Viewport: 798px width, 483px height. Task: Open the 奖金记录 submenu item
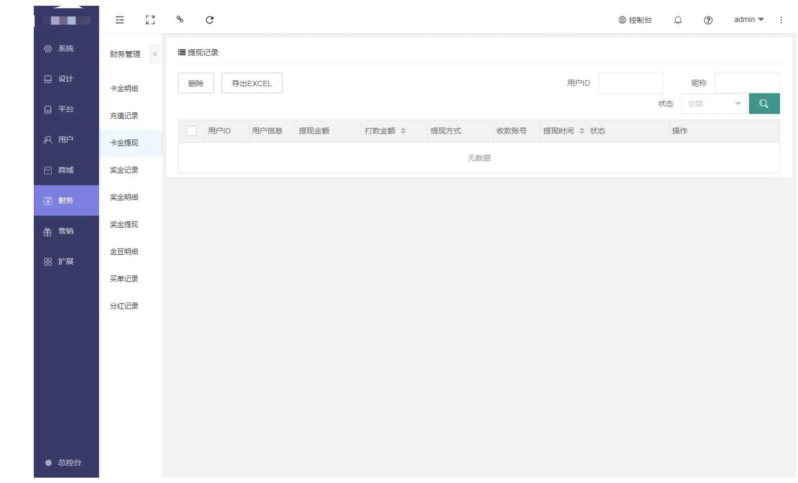point(131,170)
